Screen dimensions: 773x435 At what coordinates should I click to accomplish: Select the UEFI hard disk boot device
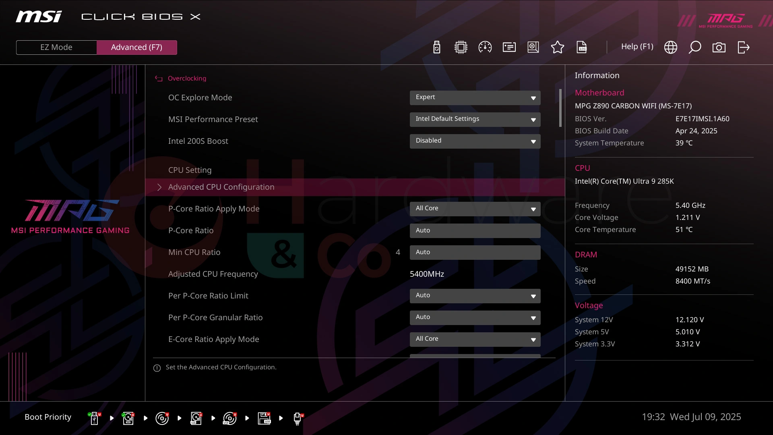pyautogui.click(x=128, y=418)
